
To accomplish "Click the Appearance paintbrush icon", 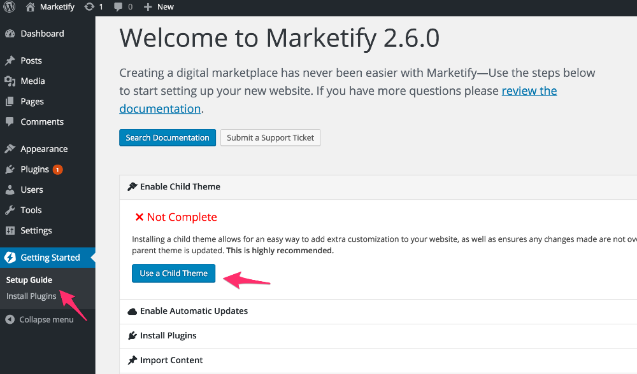I will click(10, 149).
